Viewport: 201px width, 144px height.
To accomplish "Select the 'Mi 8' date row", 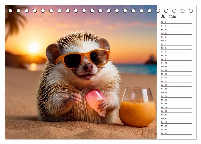I will click(x=176, y=48).
